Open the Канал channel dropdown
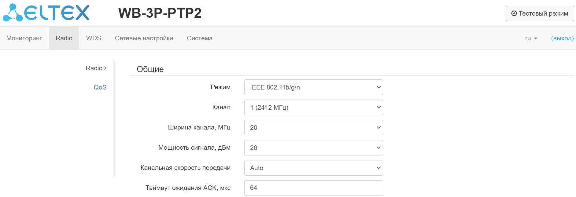The image size is (576, 197). pos(313,108)
